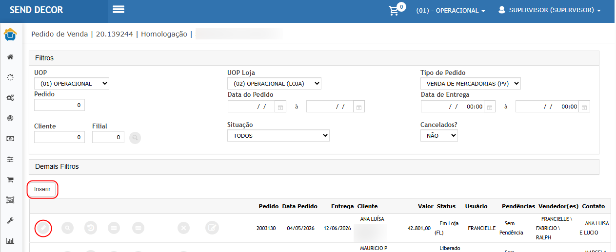The height and width of the screenshot is (252, 616).
Task: Open the SUPERVISOR user menu
Action: tap(549, 10)
